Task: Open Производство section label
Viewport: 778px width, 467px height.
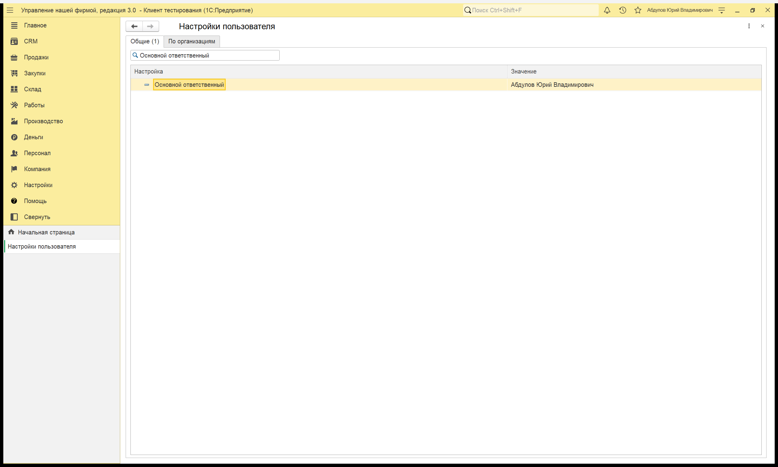Action: 43,121
